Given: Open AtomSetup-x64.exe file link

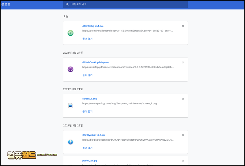Looking at the screenshot, I should (93, 26).
